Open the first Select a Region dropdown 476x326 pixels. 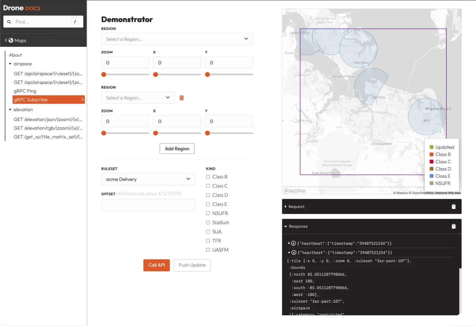click(177, 39)
